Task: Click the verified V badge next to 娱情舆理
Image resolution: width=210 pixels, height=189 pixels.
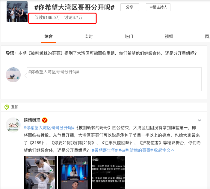Action: click(45, 120)
